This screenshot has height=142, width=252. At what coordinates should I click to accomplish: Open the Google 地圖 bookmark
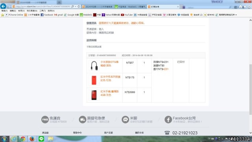click(71, 15)
